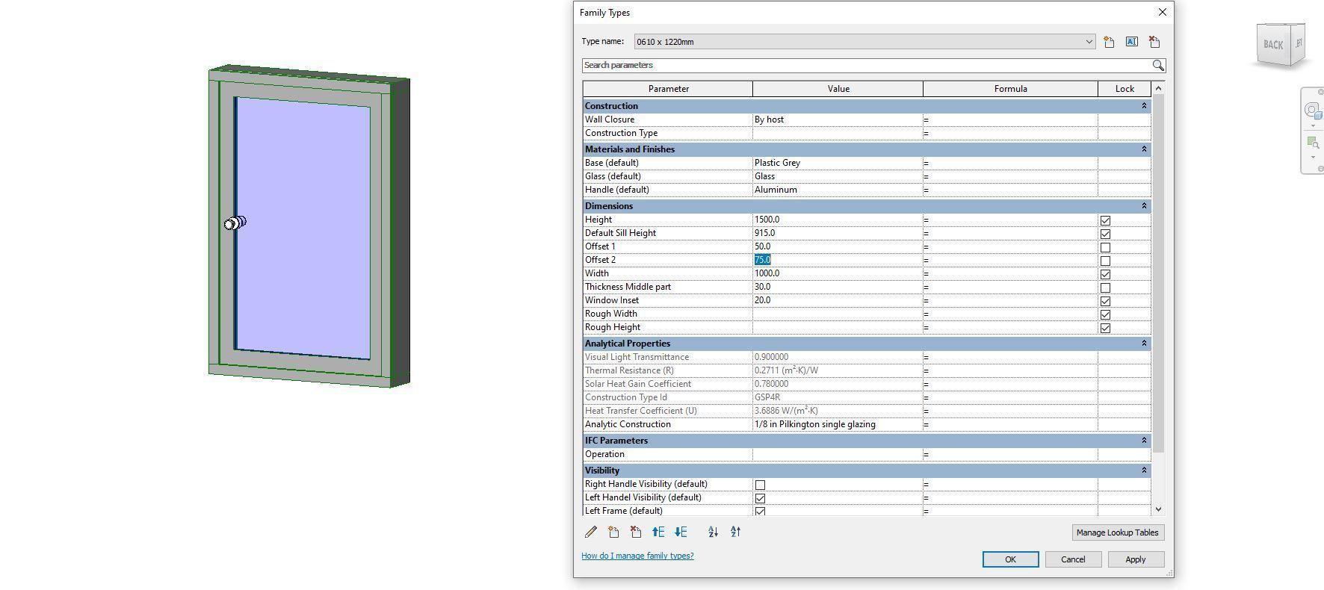
Task: Click the Cancel button
Action: (1073, 559)
